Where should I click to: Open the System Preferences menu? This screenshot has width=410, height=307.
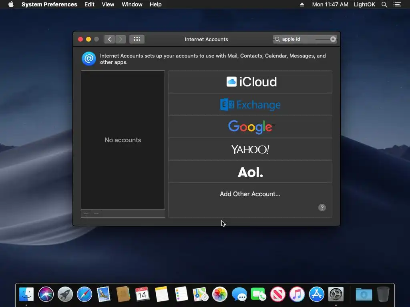[x=49, y=4]
